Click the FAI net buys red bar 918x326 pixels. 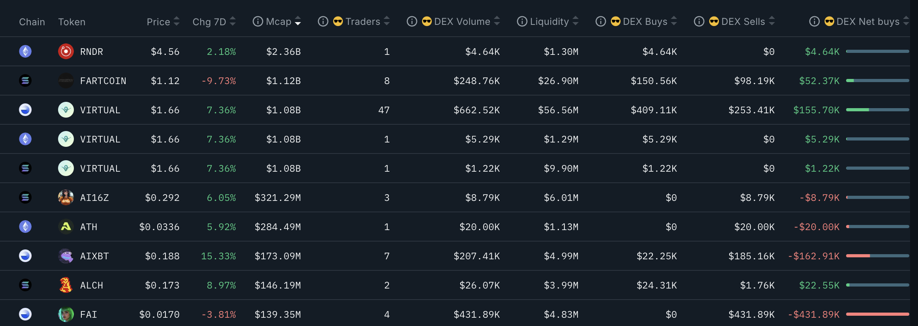(877, 314)
